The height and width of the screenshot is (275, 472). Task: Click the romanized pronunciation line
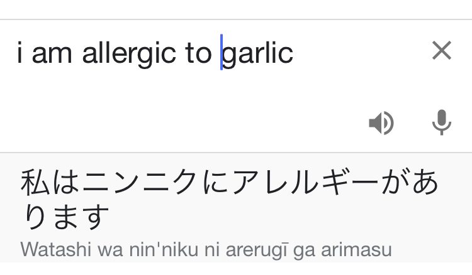206,249
